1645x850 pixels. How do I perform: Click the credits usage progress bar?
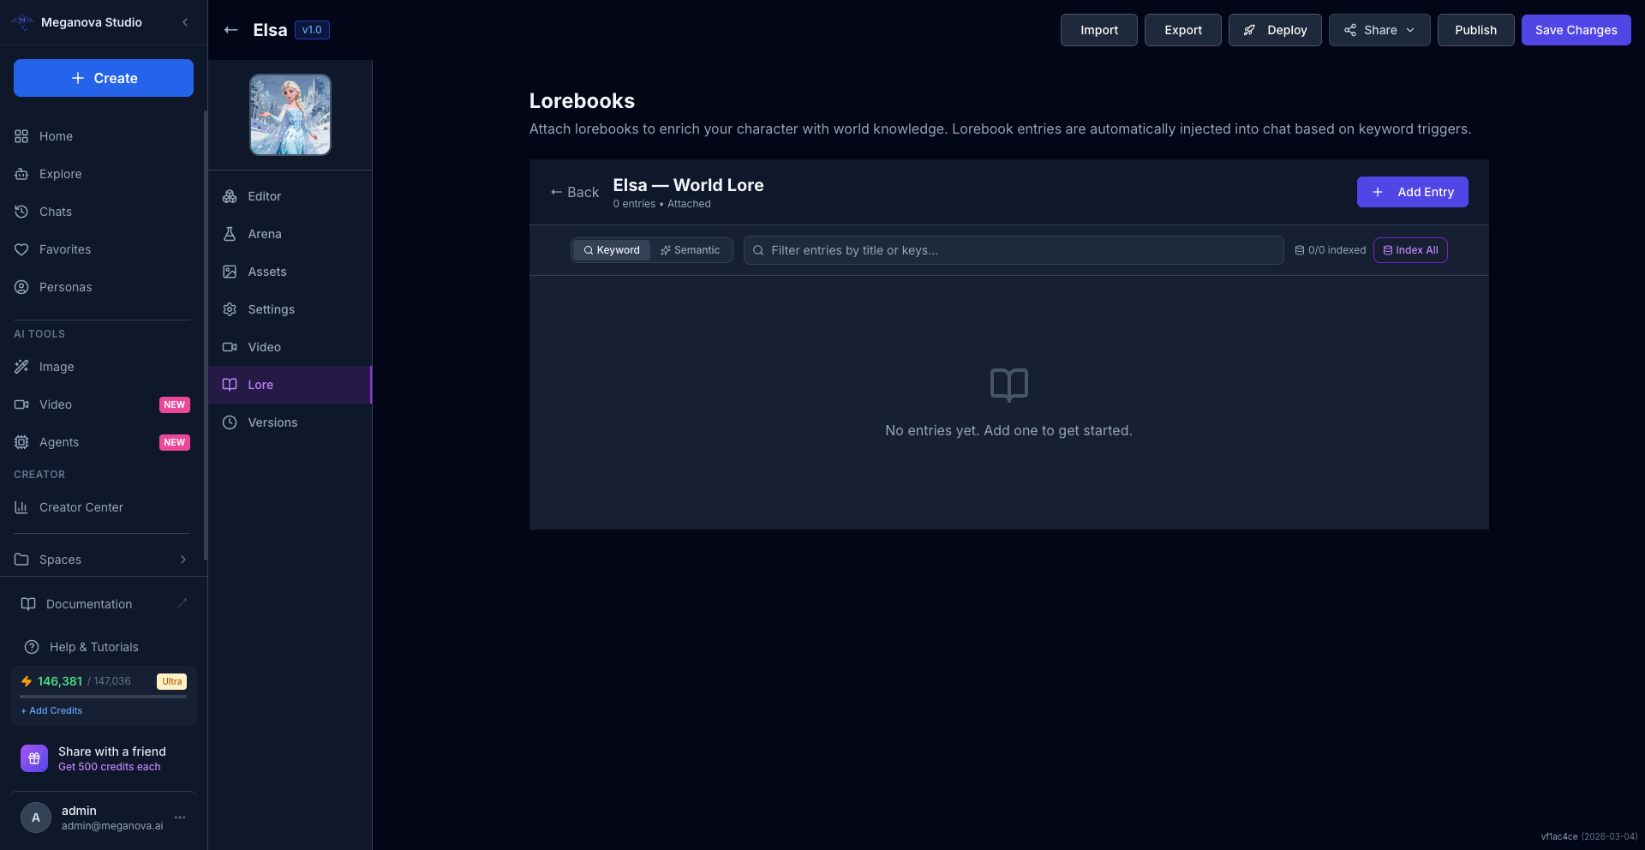click(104, 697)
